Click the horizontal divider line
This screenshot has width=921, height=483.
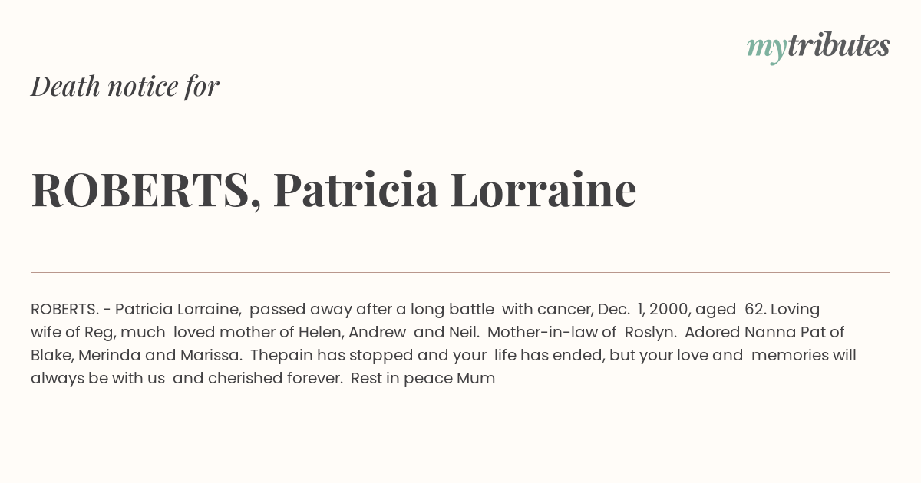click(x=460, y=272)
